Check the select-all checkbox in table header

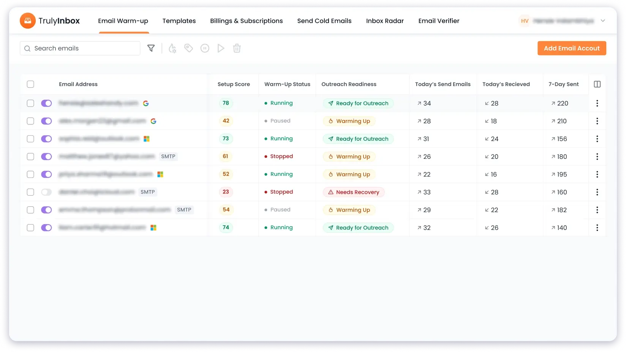pos(30,84)
